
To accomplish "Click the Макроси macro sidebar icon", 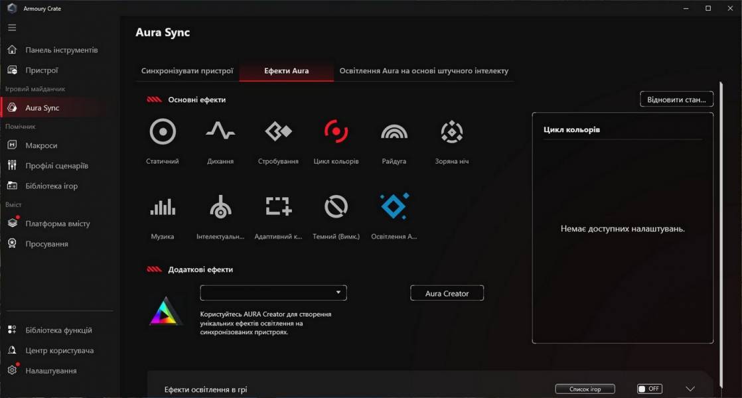I will 13,145.
